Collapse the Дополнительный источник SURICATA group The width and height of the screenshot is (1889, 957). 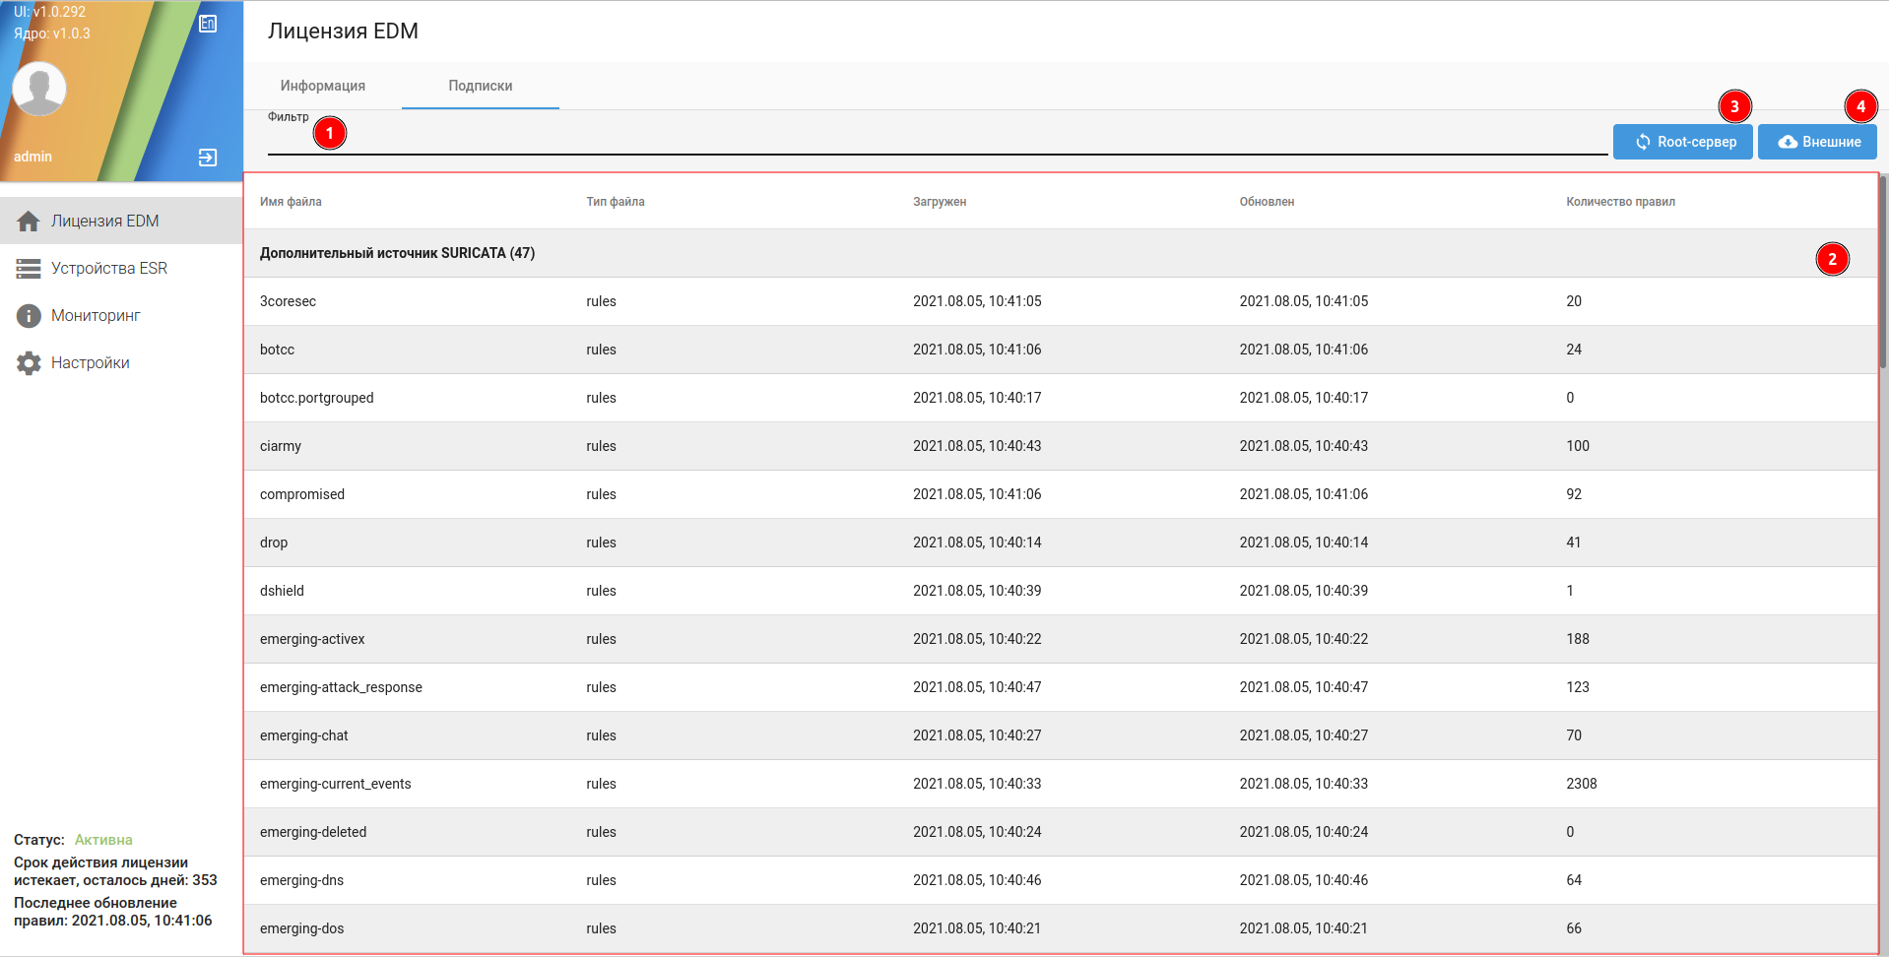tap(397, 253)
